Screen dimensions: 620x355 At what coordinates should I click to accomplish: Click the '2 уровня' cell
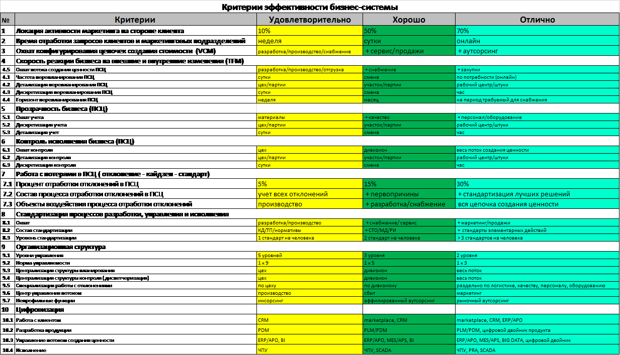tap(537, 255)
